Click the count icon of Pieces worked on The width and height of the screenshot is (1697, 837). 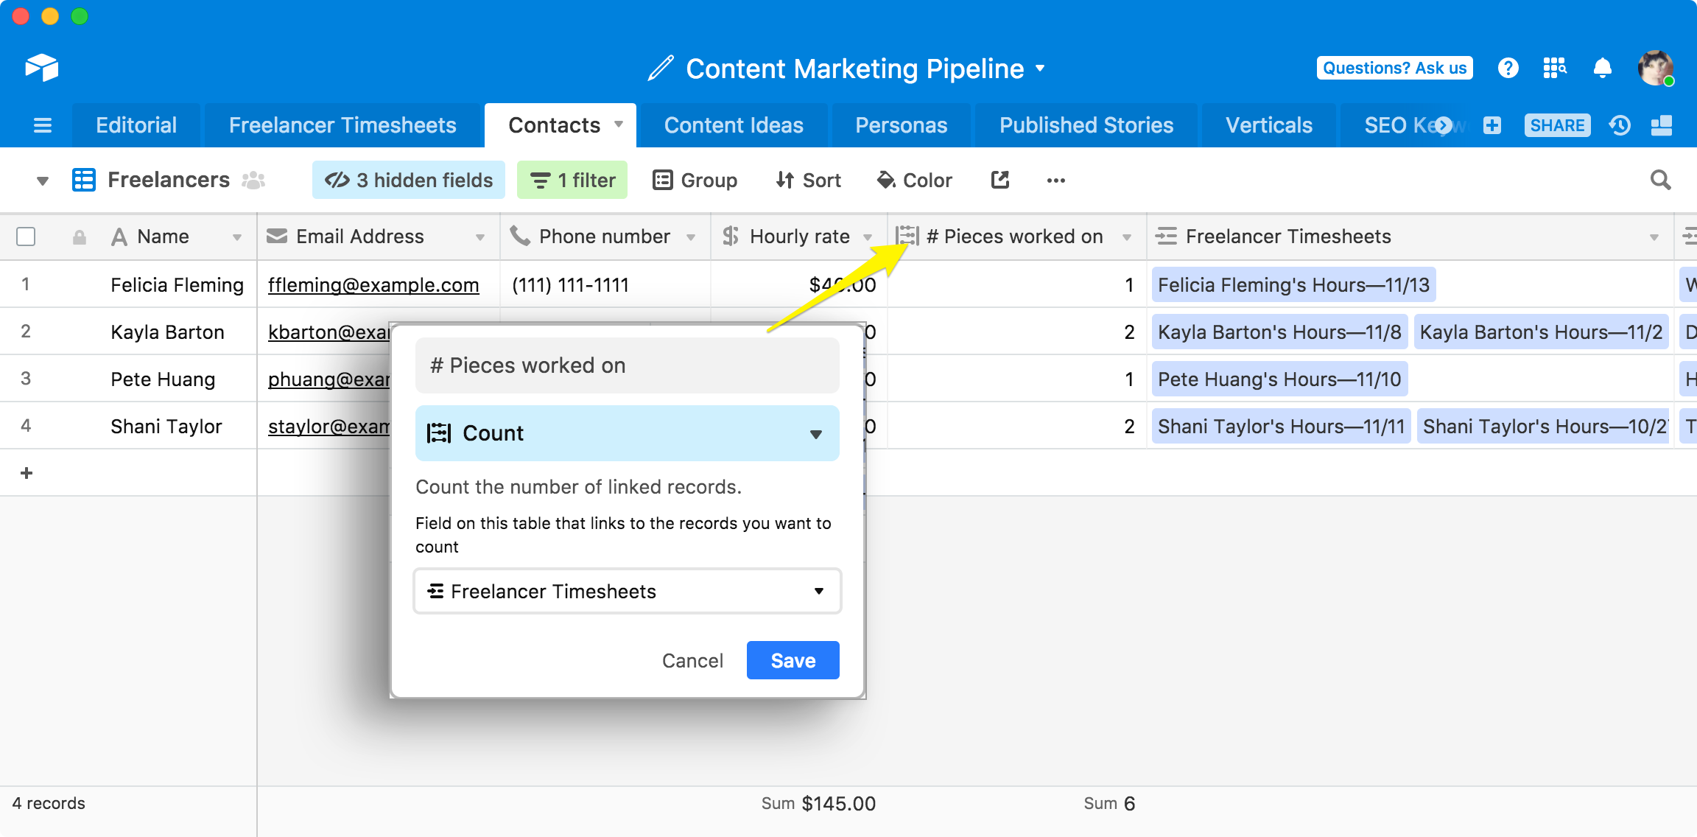pyautogui.click(x=907, y=236)
